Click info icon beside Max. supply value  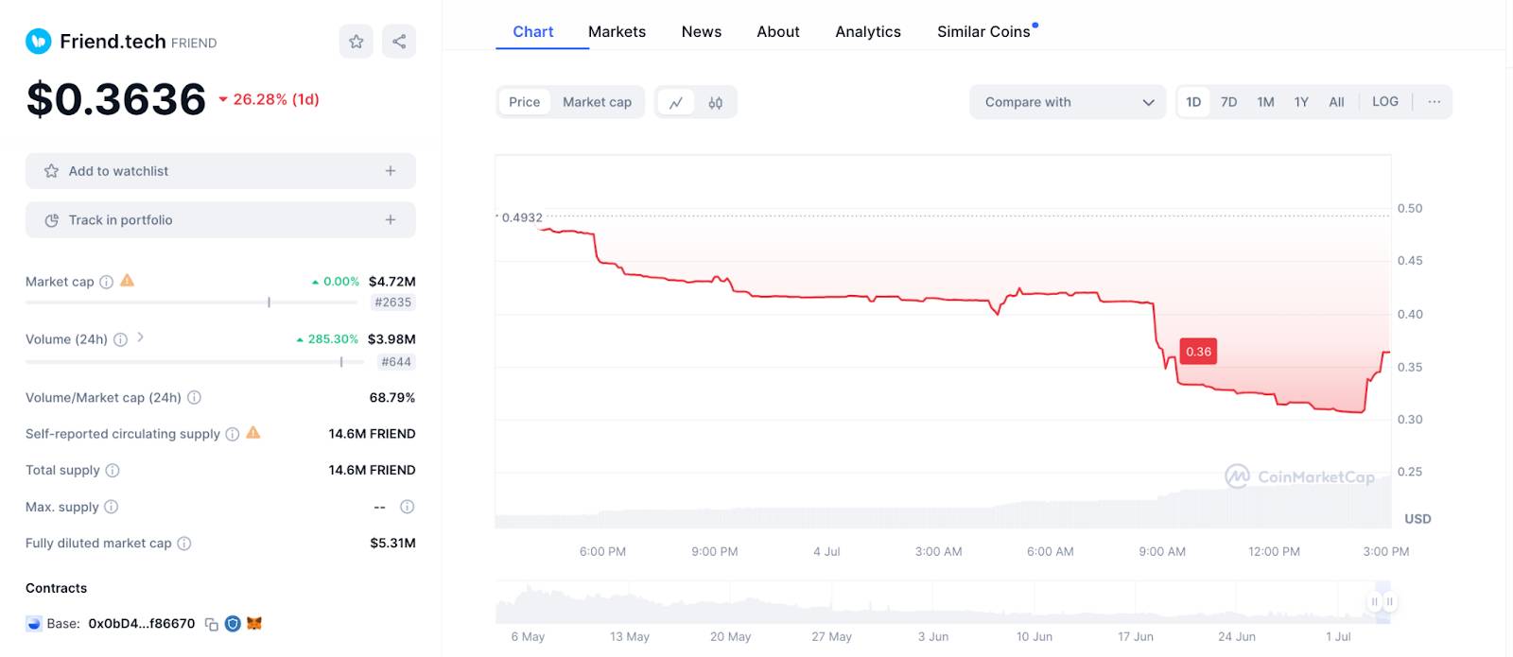408,507
